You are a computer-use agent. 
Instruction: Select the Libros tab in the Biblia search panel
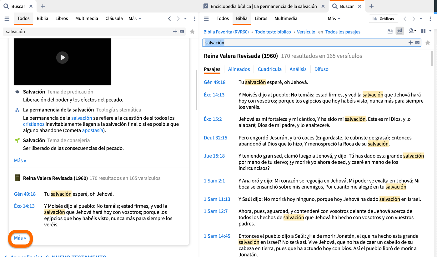pos(261,18)
